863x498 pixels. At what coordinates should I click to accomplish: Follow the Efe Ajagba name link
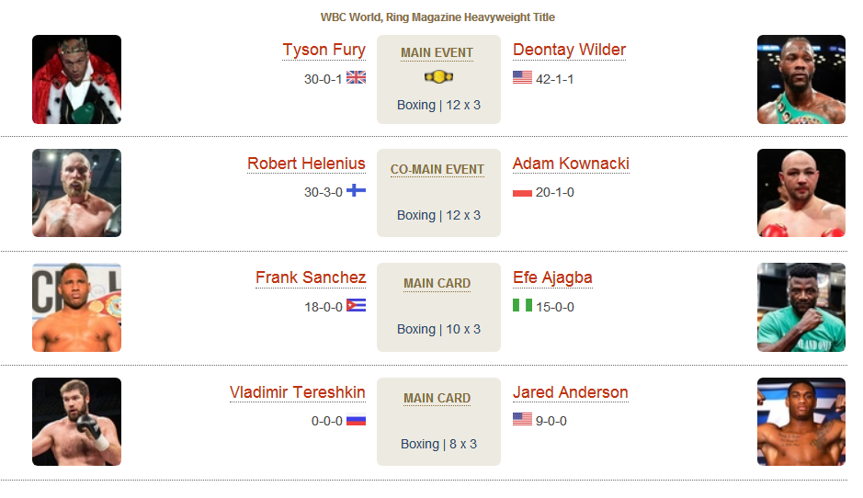552,277
